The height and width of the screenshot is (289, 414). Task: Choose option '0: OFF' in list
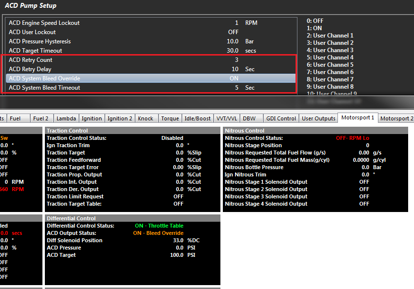[x=315, y=21]
